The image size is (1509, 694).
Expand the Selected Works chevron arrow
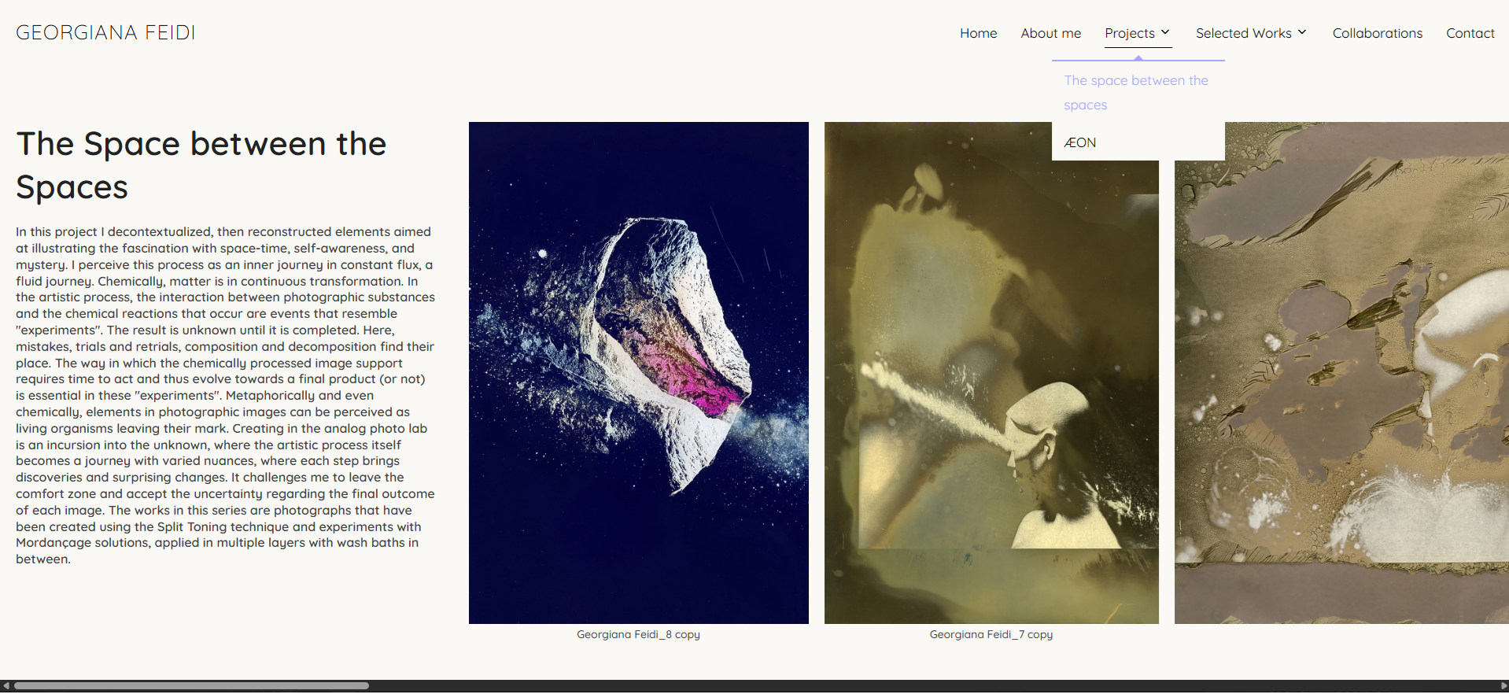[1302, 32]
